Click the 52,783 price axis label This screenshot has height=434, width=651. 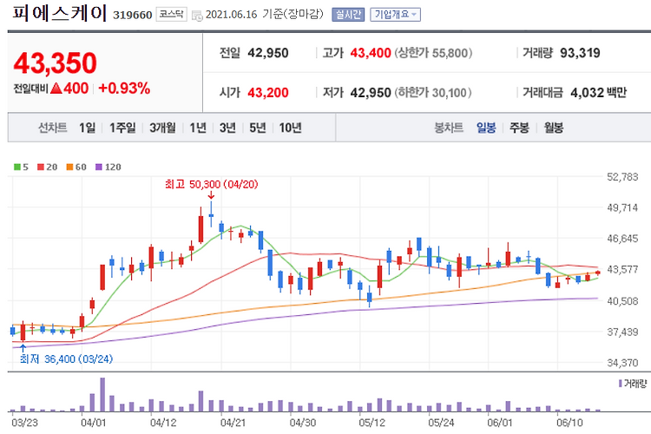(x=622, y=177)
